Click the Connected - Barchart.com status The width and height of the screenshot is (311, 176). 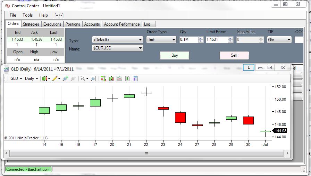(x=28, y=169)
